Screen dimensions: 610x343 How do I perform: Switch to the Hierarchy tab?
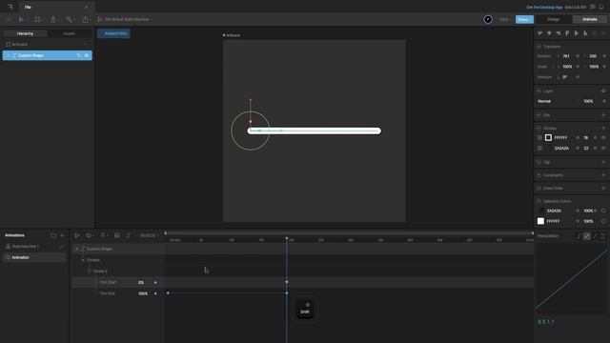(x=26, y=33)
